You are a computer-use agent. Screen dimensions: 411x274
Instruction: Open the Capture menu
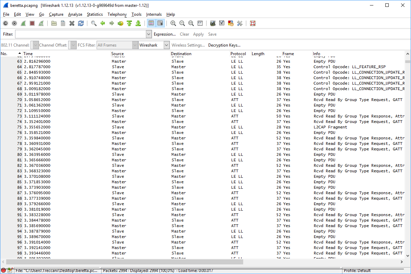tap(56, 14)
